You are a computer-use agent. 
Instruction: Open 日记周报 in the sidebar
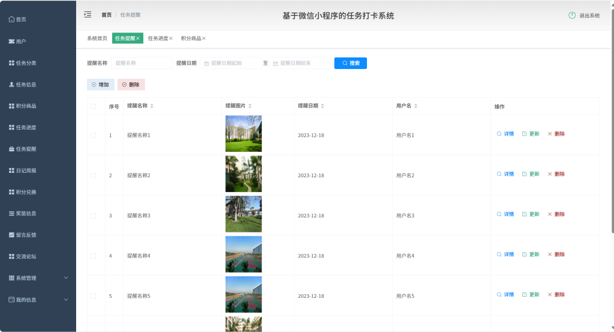coord(22,171)
